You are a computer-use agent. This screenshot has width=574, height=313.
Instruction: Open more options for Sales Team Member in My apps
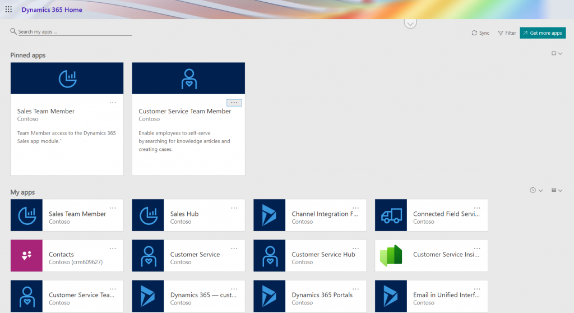pyautogui.click(x=113, y=208)
